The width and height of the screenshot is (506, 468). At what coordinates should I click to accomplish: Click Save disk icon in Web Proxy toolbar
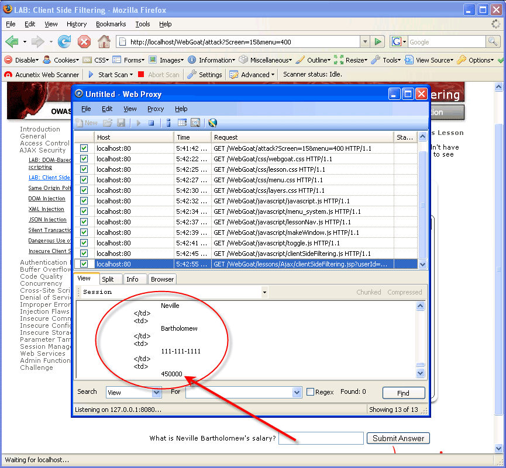pos(121,123)
